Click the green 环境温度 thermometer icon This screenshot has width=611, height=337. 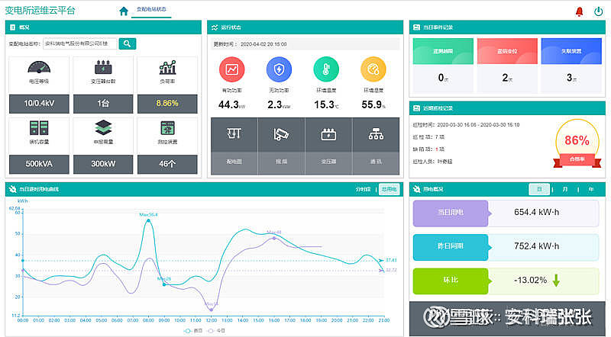(x=326, y=69)
